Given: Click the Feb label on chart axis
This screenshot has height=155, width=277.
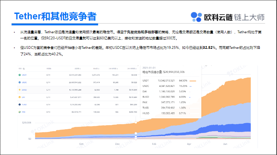Looking at the screenshot, I should tap(154, 144).
